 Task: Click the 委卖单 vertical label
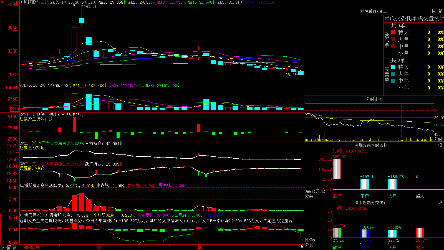point(387,74)
